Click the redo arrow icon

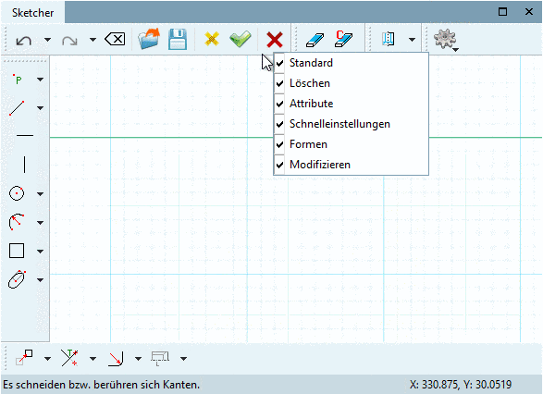click(x=69, y=41)
